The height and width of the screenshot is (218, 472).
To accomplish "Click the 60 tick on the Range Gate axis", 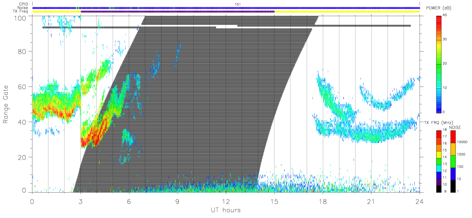I will (23, 87).
